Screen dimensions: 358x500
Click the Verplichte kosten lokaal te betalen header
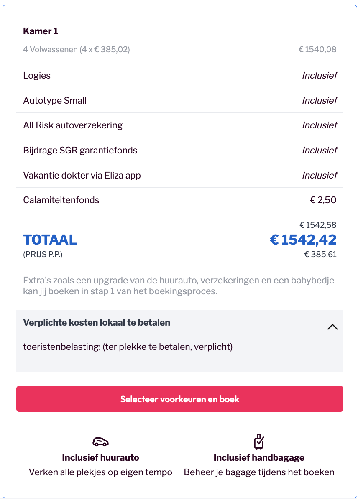pos(96,323)
